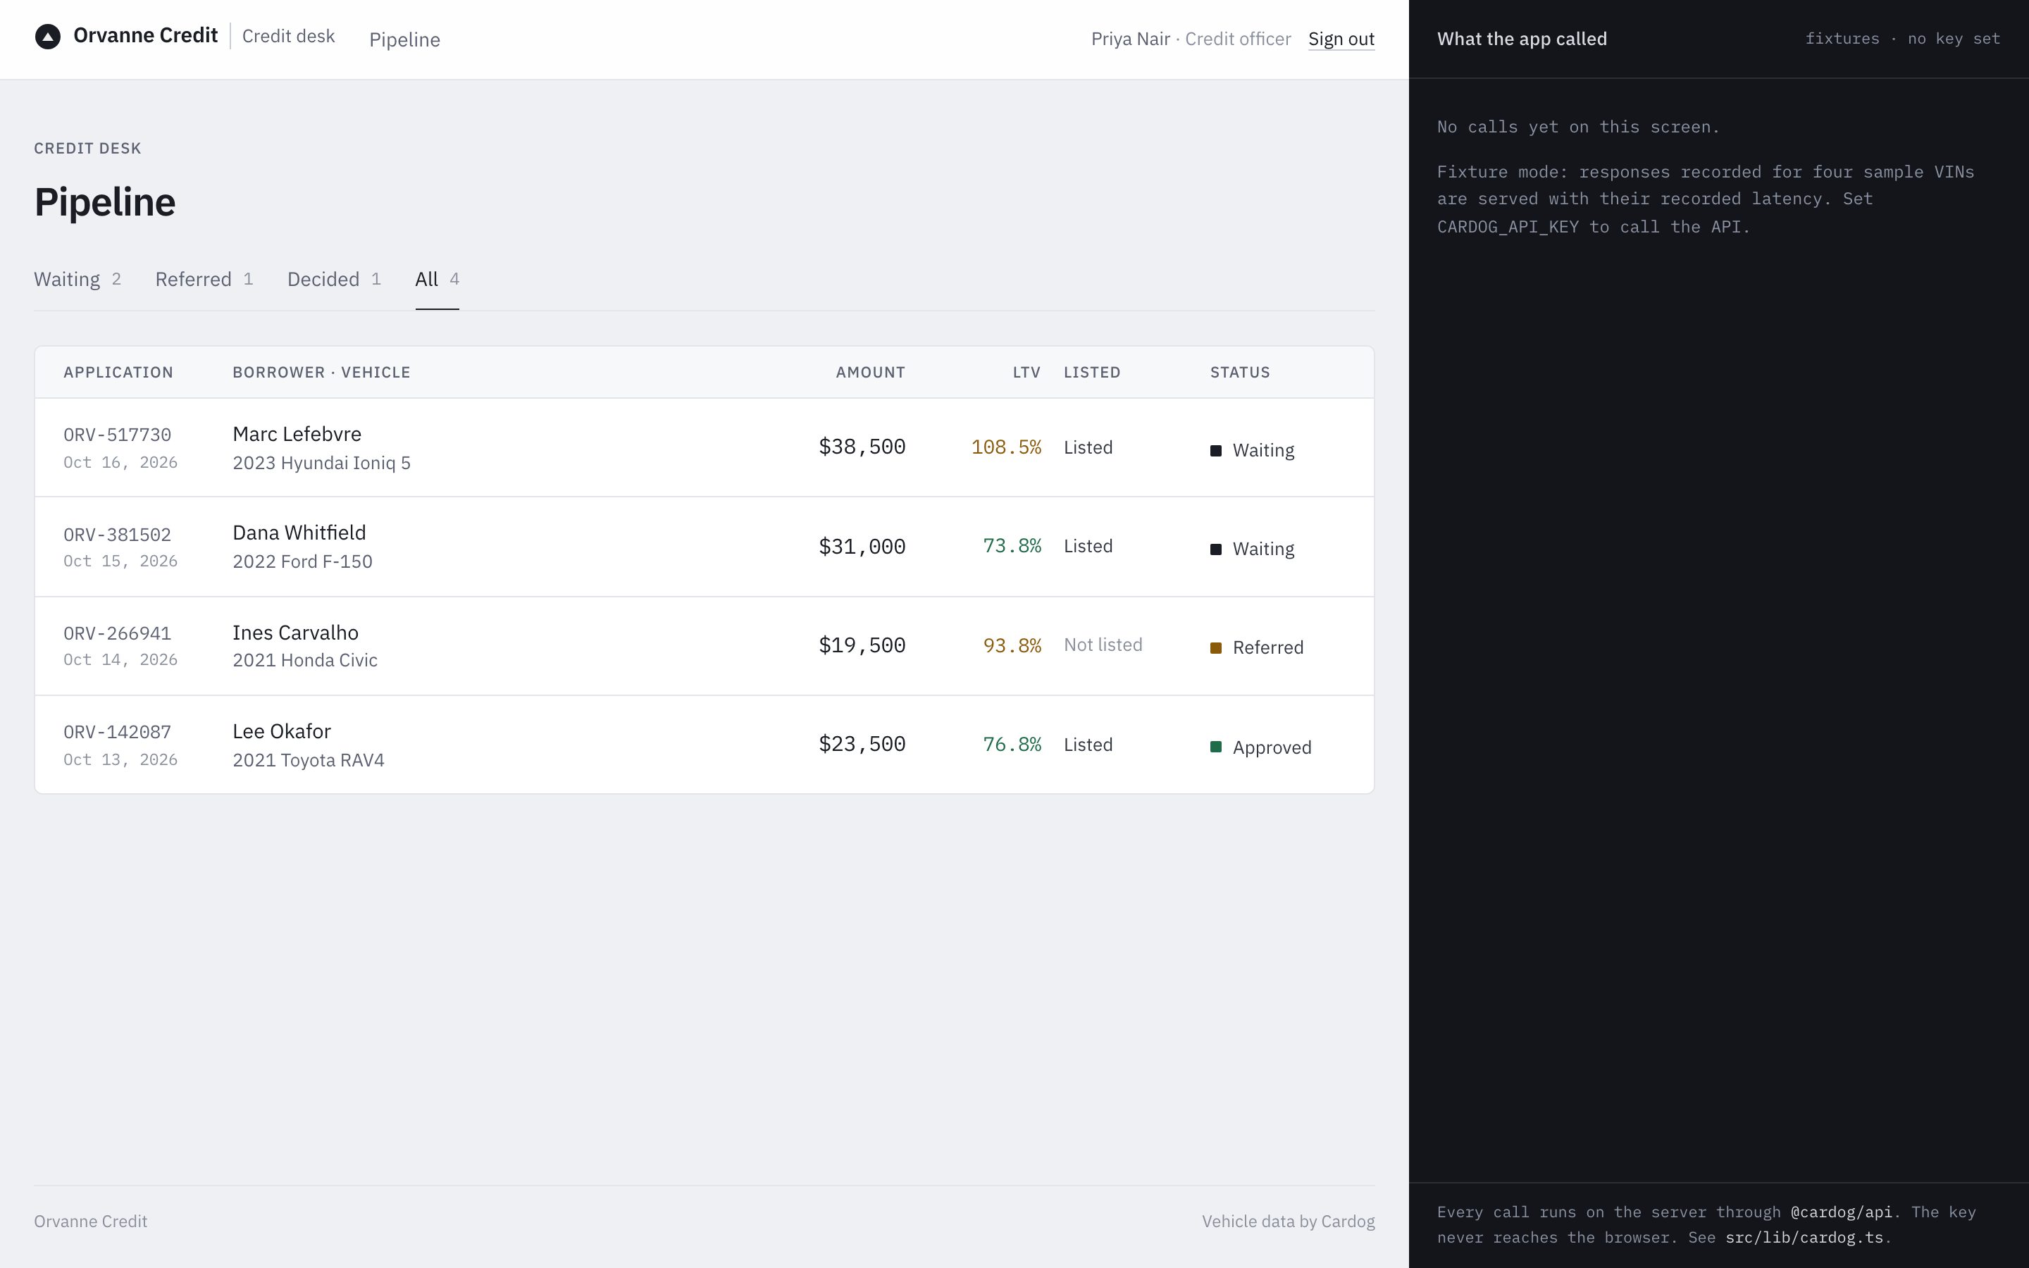Image resolution: width=2029 pixels, height=1268 pixels.
Task: Switch to the Waiting tab
Action: tap(77, 279)
